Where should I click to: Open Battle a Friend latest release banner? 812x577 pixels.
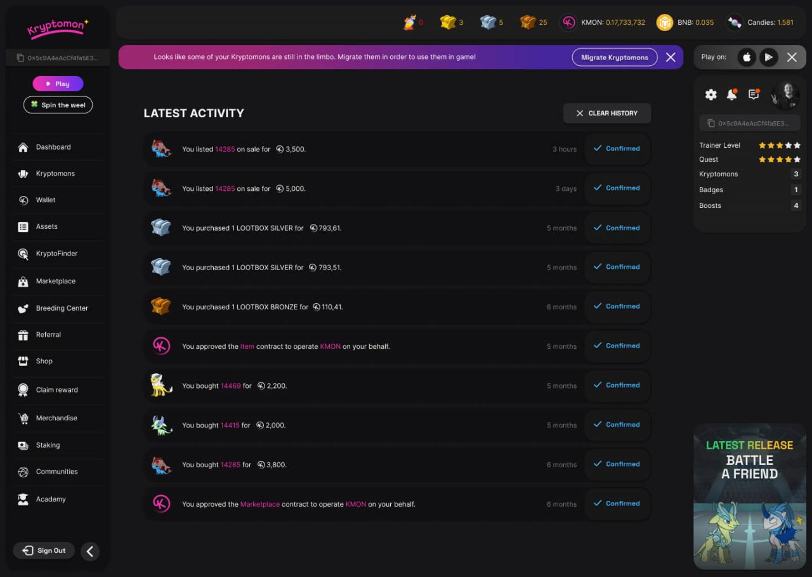750,496
